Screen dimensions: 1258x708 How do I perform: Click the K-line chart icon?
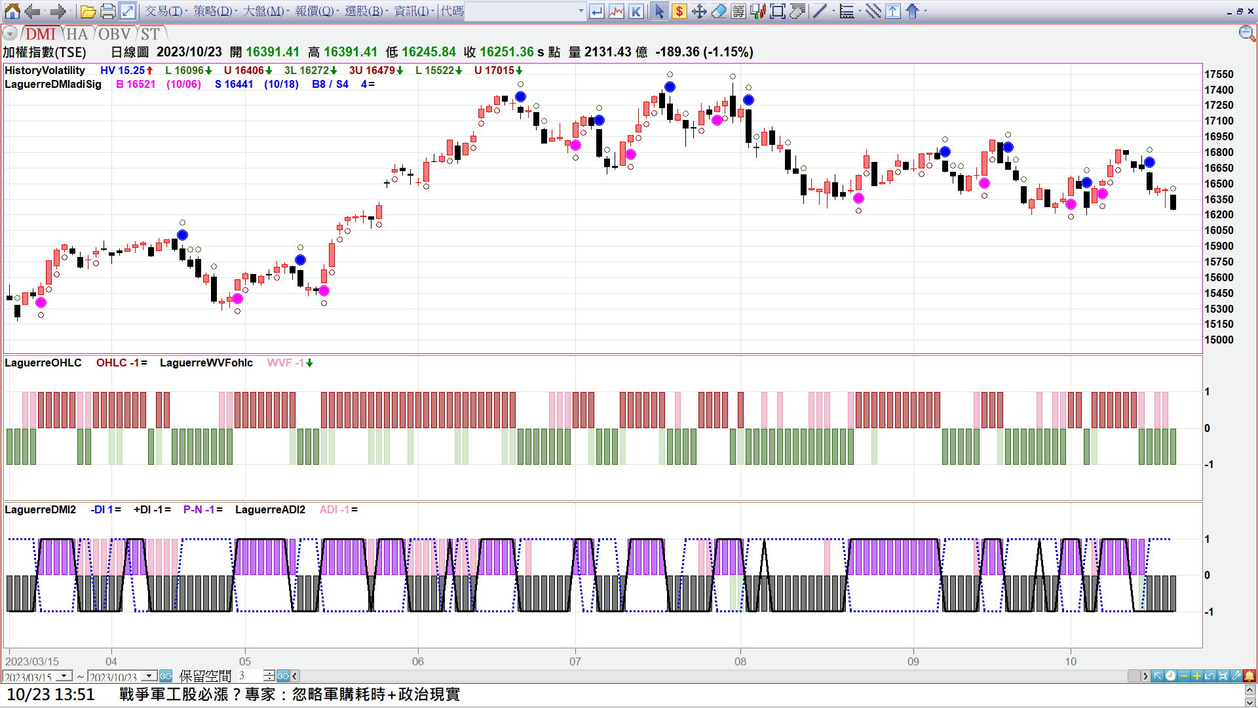coord(636,11)
